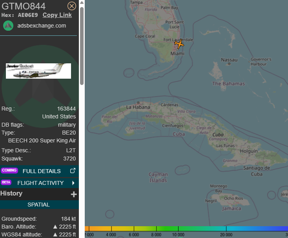Click the sidebar vertical scrollbar thumb
Screen dimensions: 288x238
click(x=82, y=46)
